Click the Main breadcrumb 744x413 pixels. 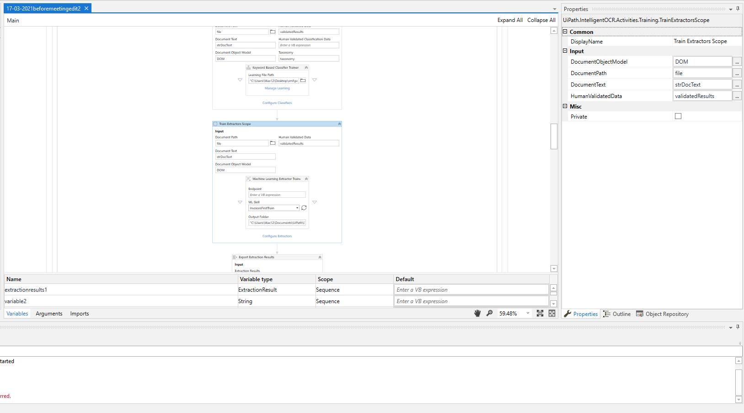[13, 21]
